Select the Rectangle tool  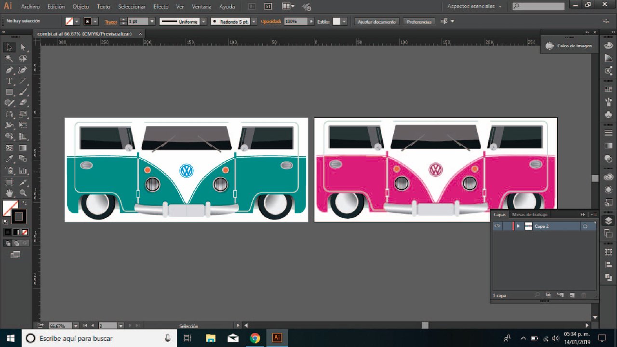[9, 92]
